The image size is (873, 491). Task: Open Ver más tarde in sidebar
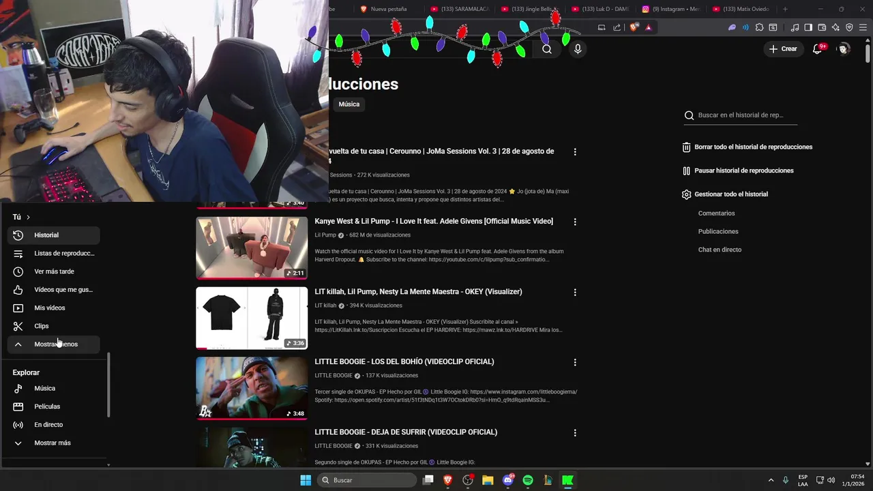tap(54, 271)
